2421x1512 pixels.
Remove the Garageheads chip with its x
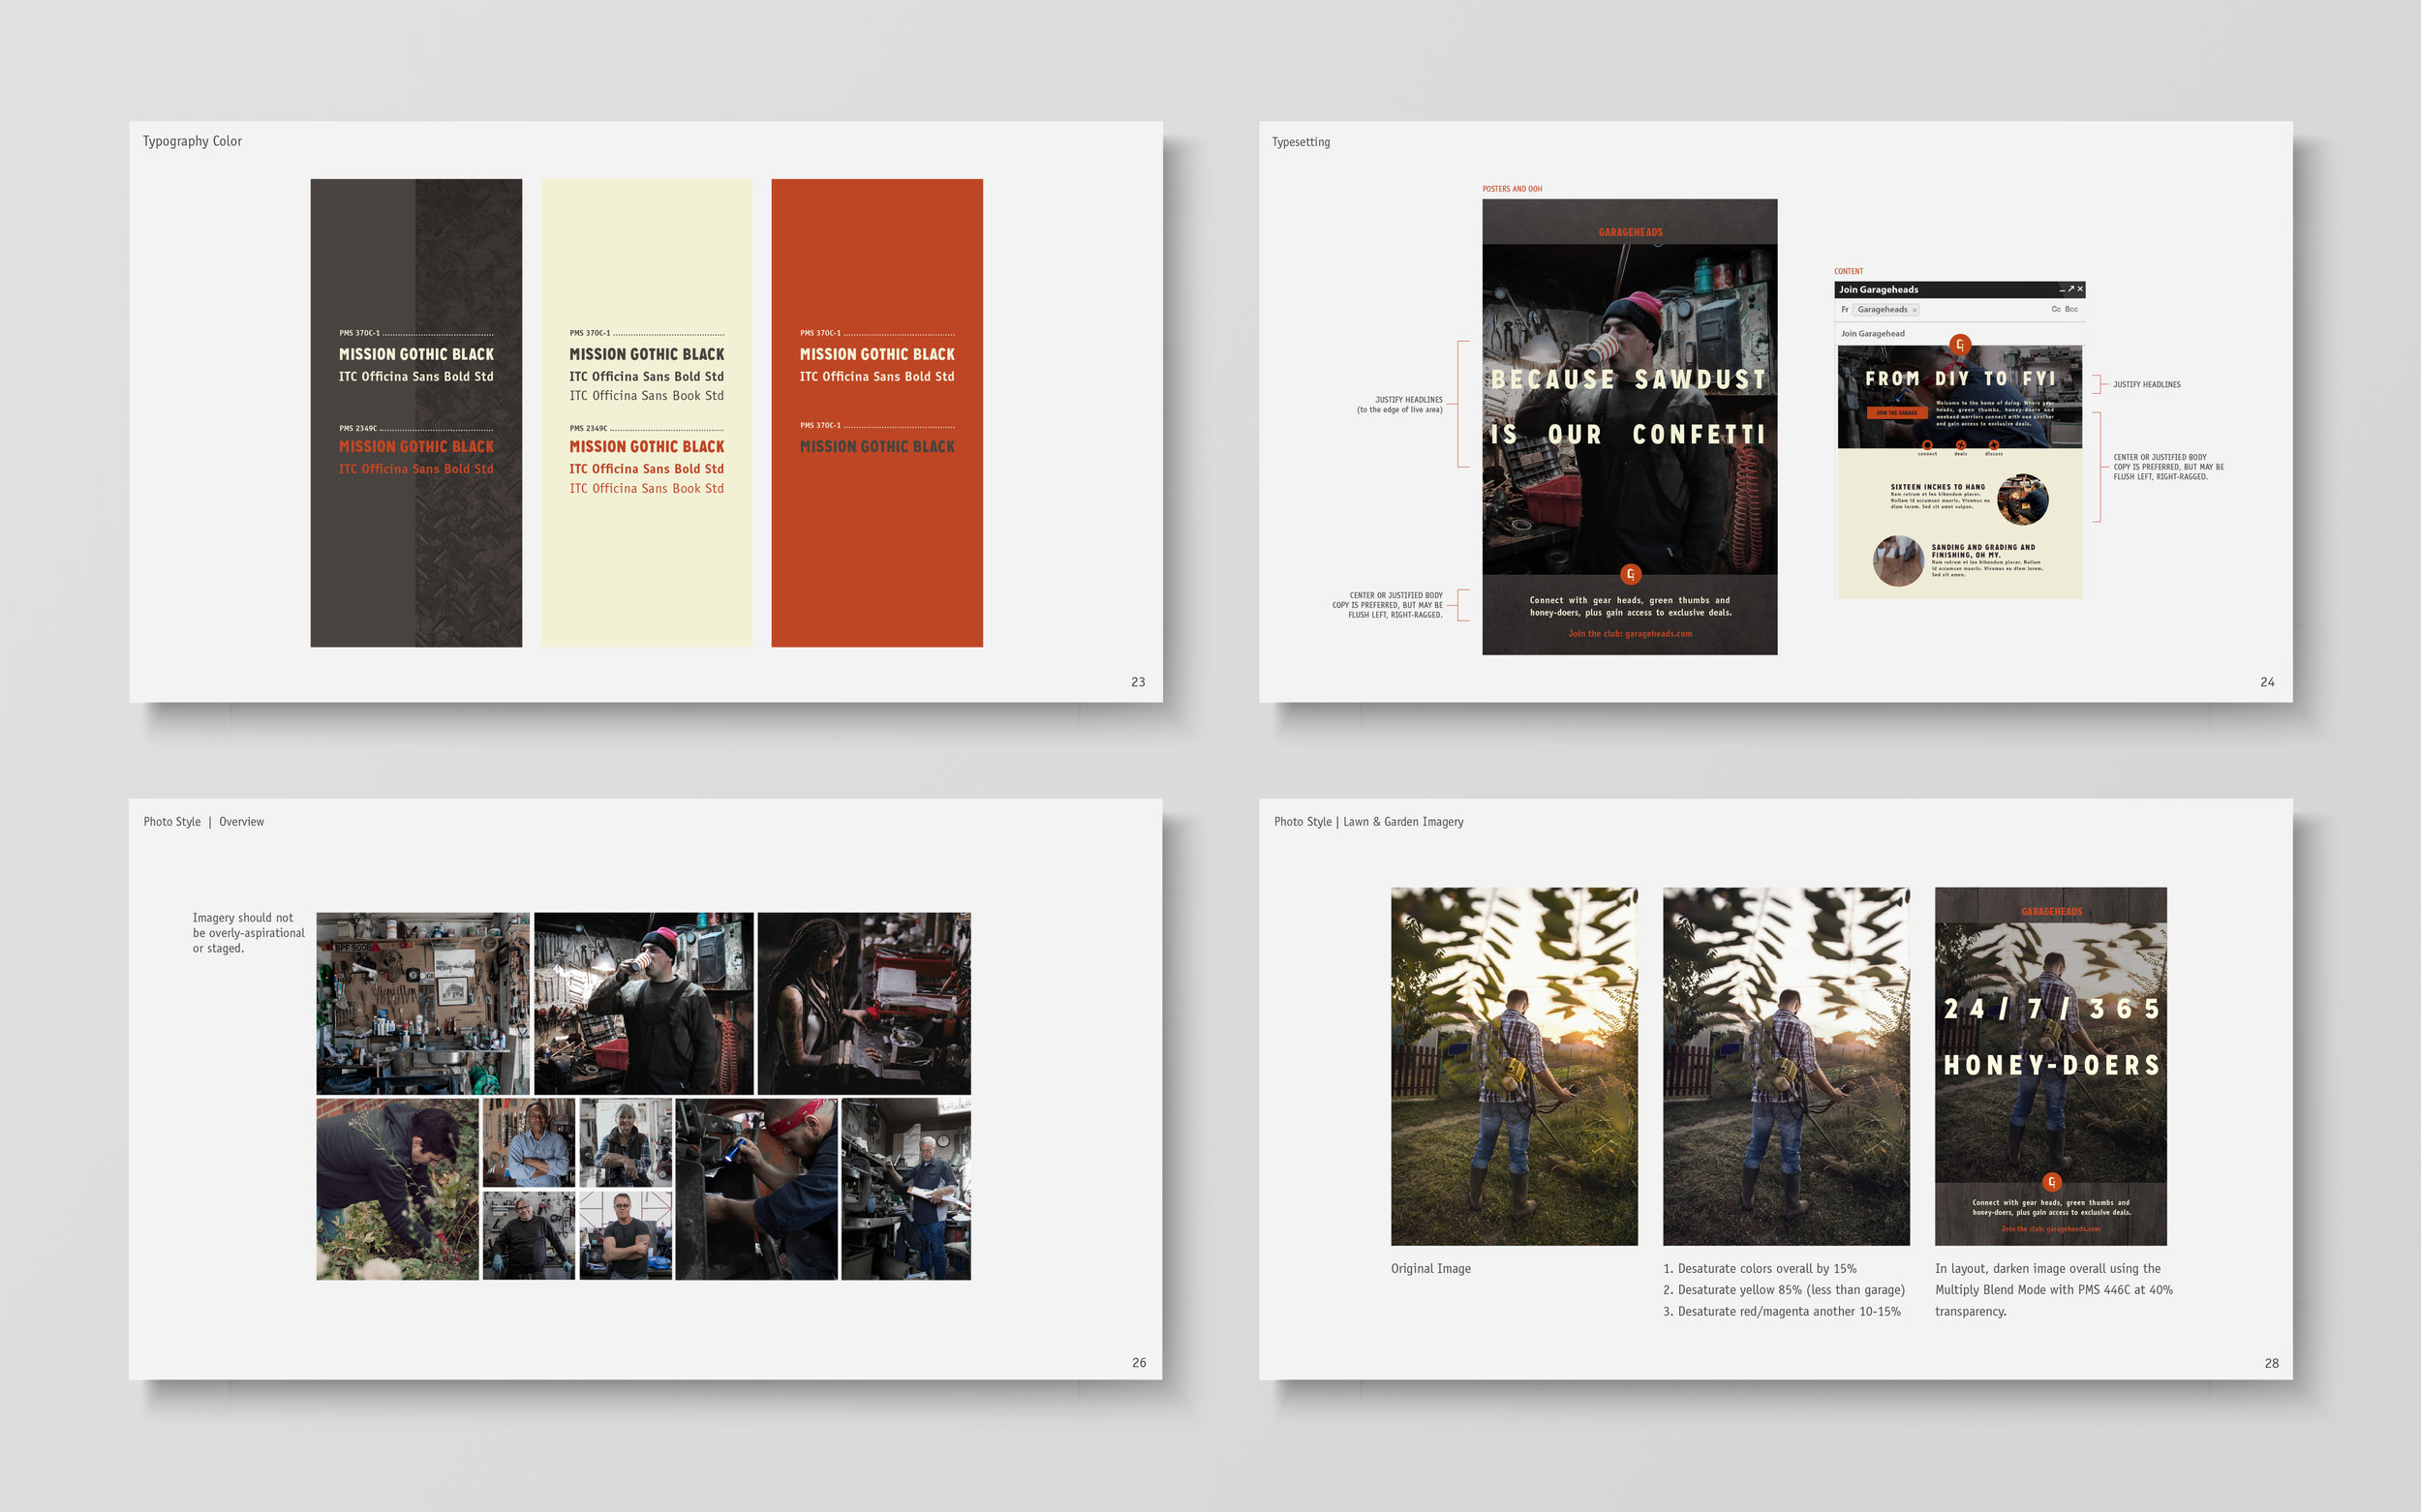[x=1914, y=310]
